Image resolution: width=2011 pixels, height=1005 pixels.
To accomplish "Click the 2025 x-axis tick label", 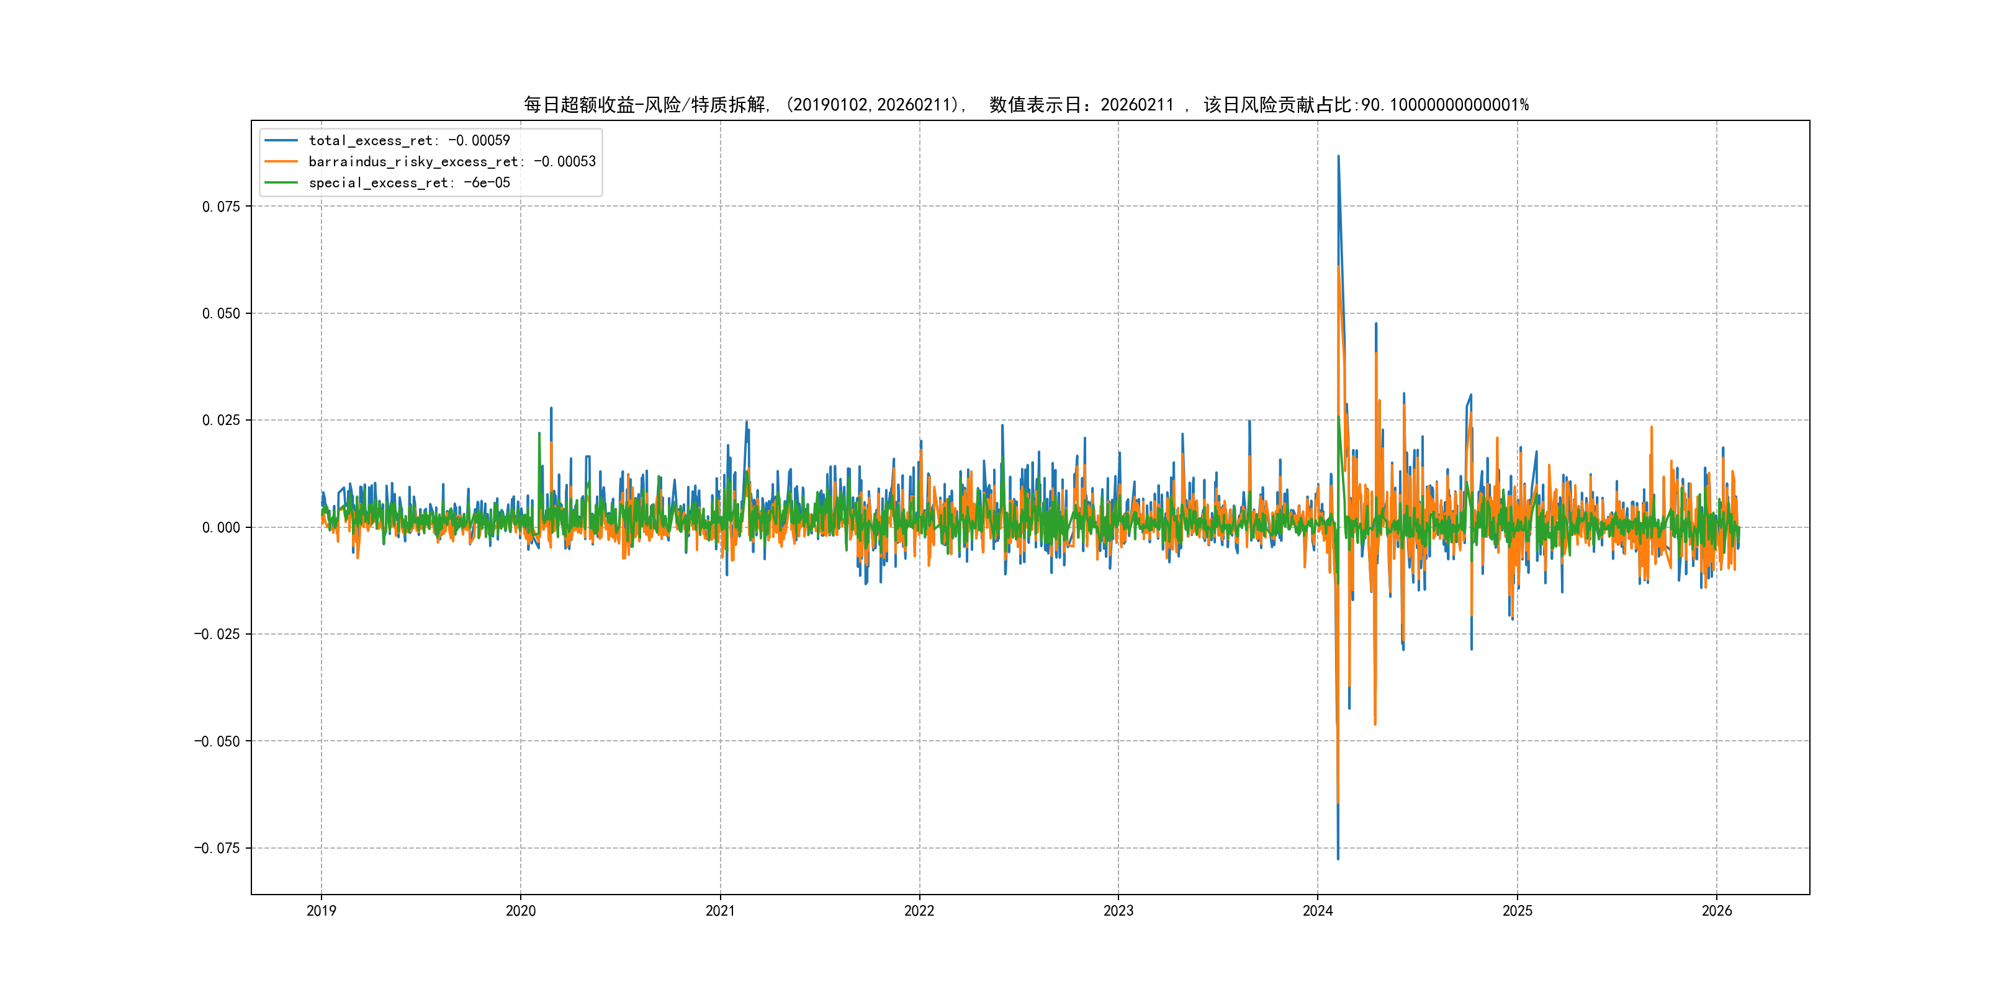I will point(1517,911).
